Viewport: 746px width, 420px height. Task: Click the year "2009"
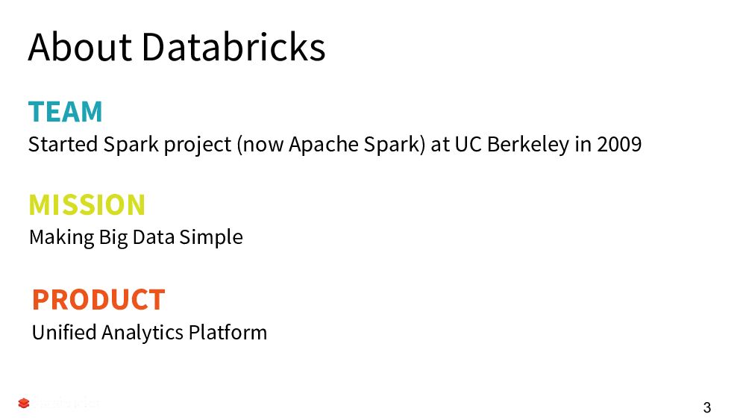click(x=619, y=144)
